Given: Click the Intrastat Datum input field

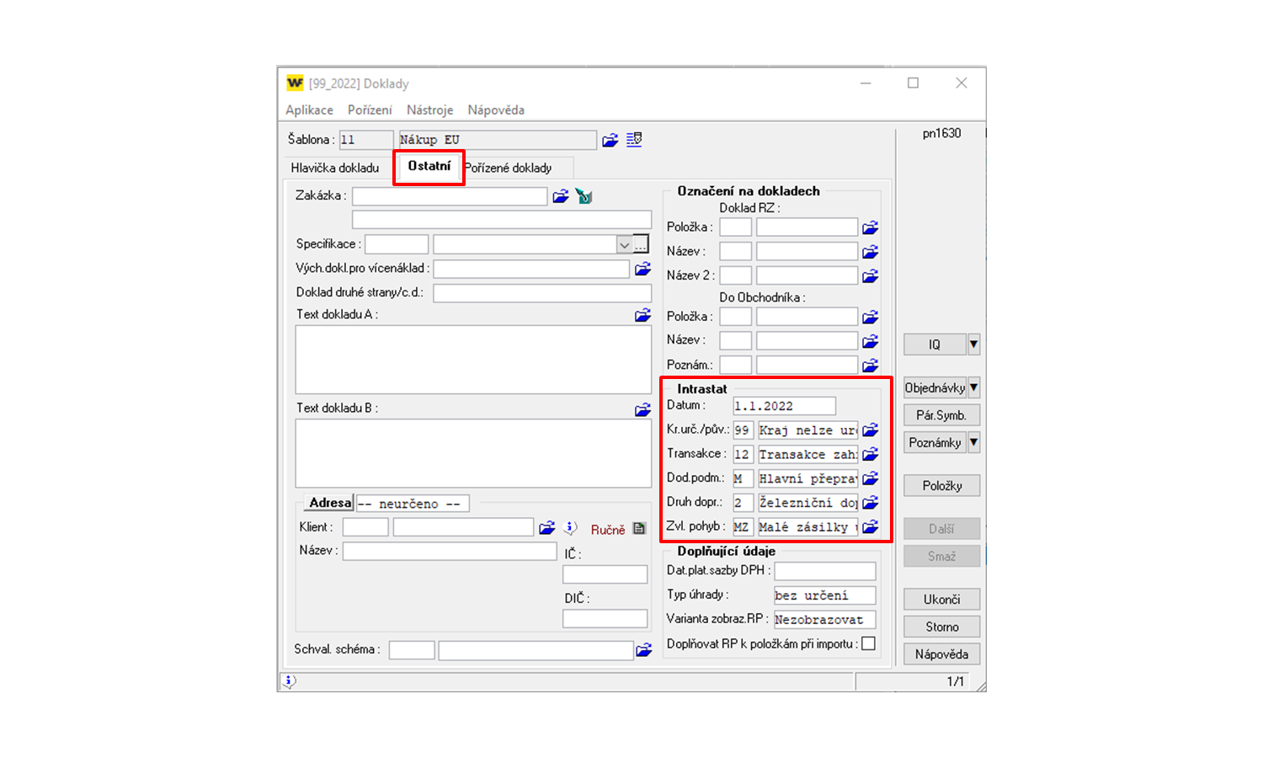Looking at the screenshot, I should pyautogui.click(x=783, y=406).
